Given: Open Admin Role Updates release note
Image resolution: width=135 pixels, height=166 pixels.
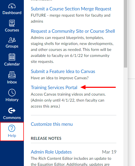Looking at the screenshot, I should click(x=51, y=152).
